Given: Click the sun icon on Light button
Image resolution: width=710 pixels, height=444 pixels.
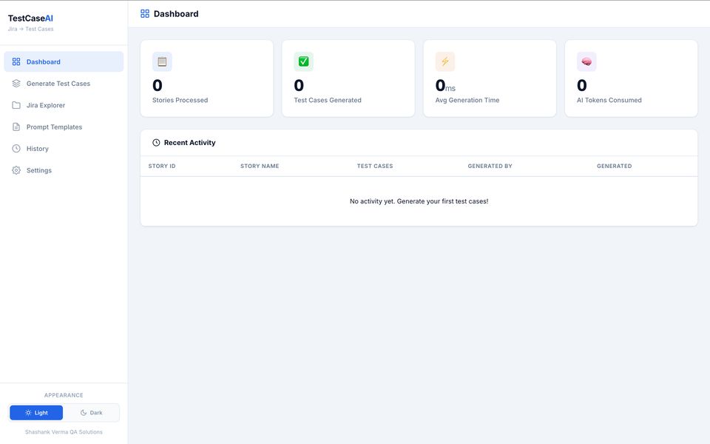Looking at the screenshot, I should (28, 413).
